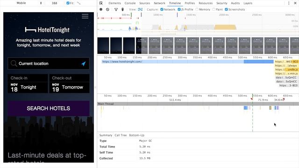Switch to the Sources tab
The image size is (299, 168).
(144, 3)
